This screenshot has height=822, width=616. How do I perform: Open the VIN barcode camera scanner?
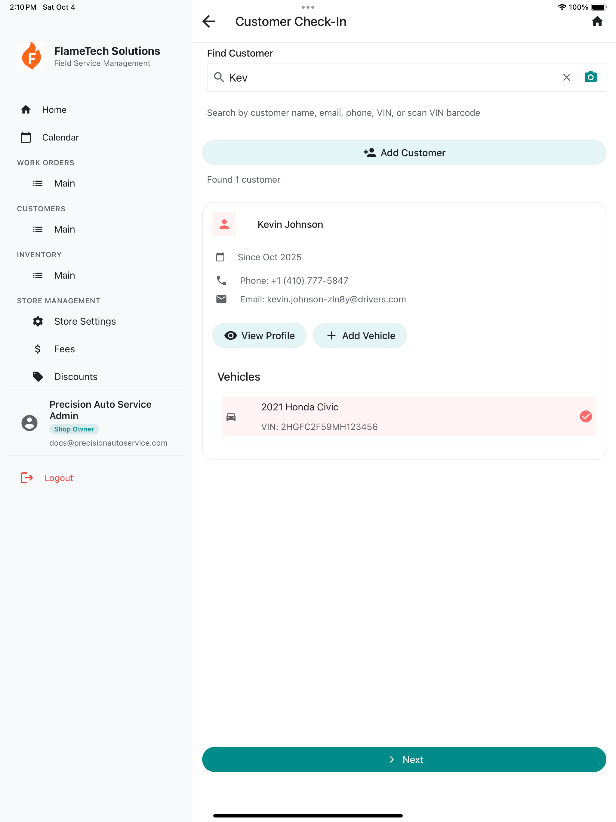point(590,77)
